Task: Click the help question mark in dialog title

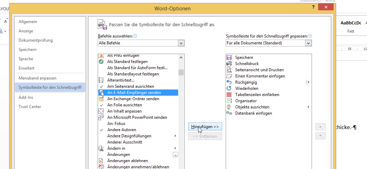Action: tap(313, 7)
